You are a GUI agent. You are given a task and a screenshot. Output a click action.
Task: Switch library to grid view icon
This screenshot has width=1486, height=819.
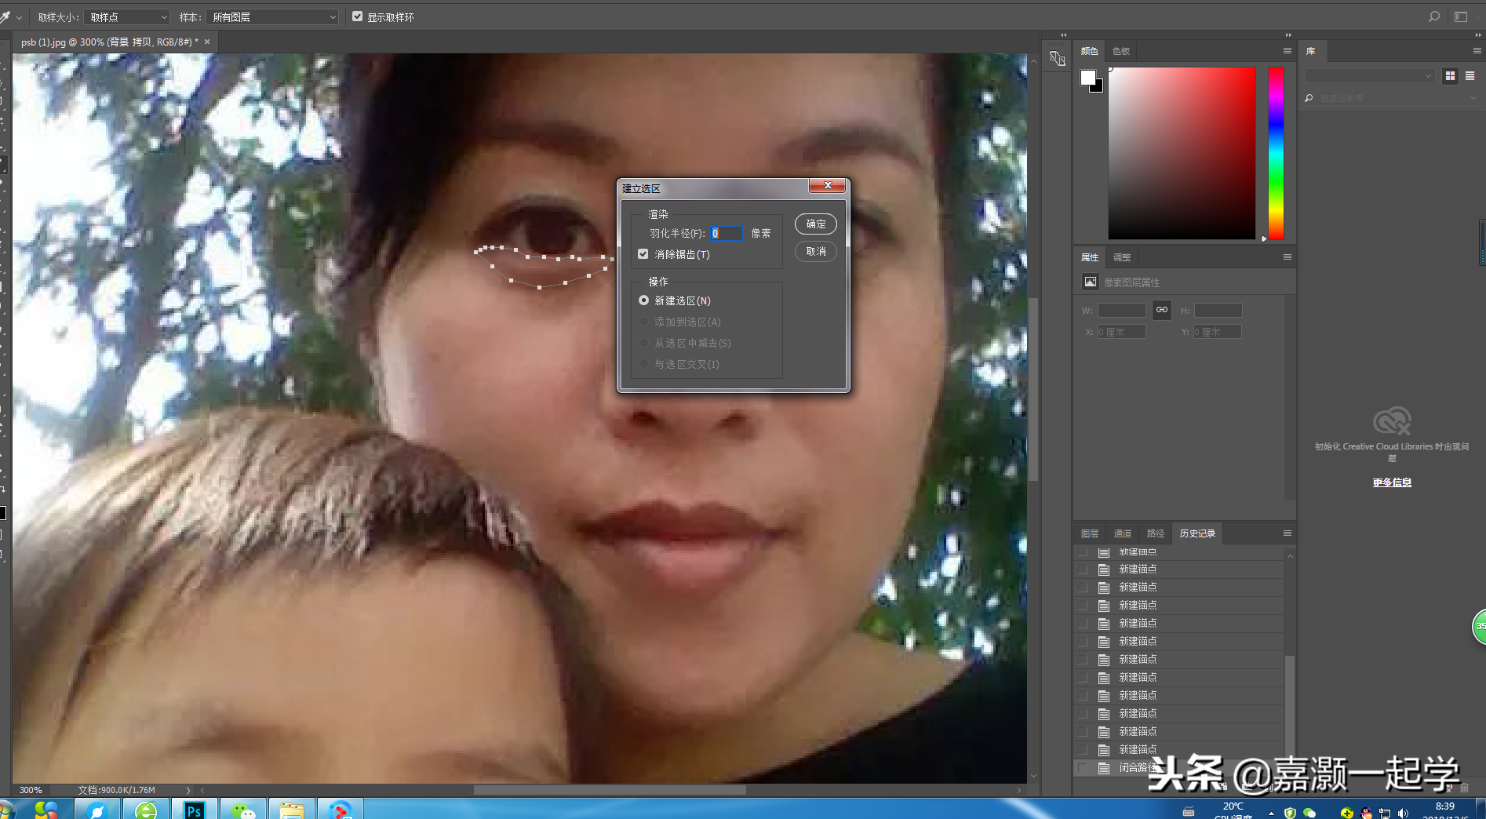(x=1450, y=76)
